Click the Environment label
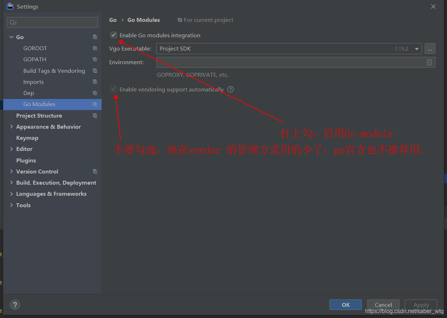This screenshot has width=447, height=318. (126, 62)
